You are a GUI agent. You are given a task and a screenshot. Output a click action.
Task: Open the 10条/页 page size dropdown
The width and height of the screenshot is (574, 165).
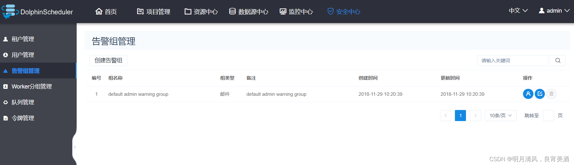click(501, 116)
